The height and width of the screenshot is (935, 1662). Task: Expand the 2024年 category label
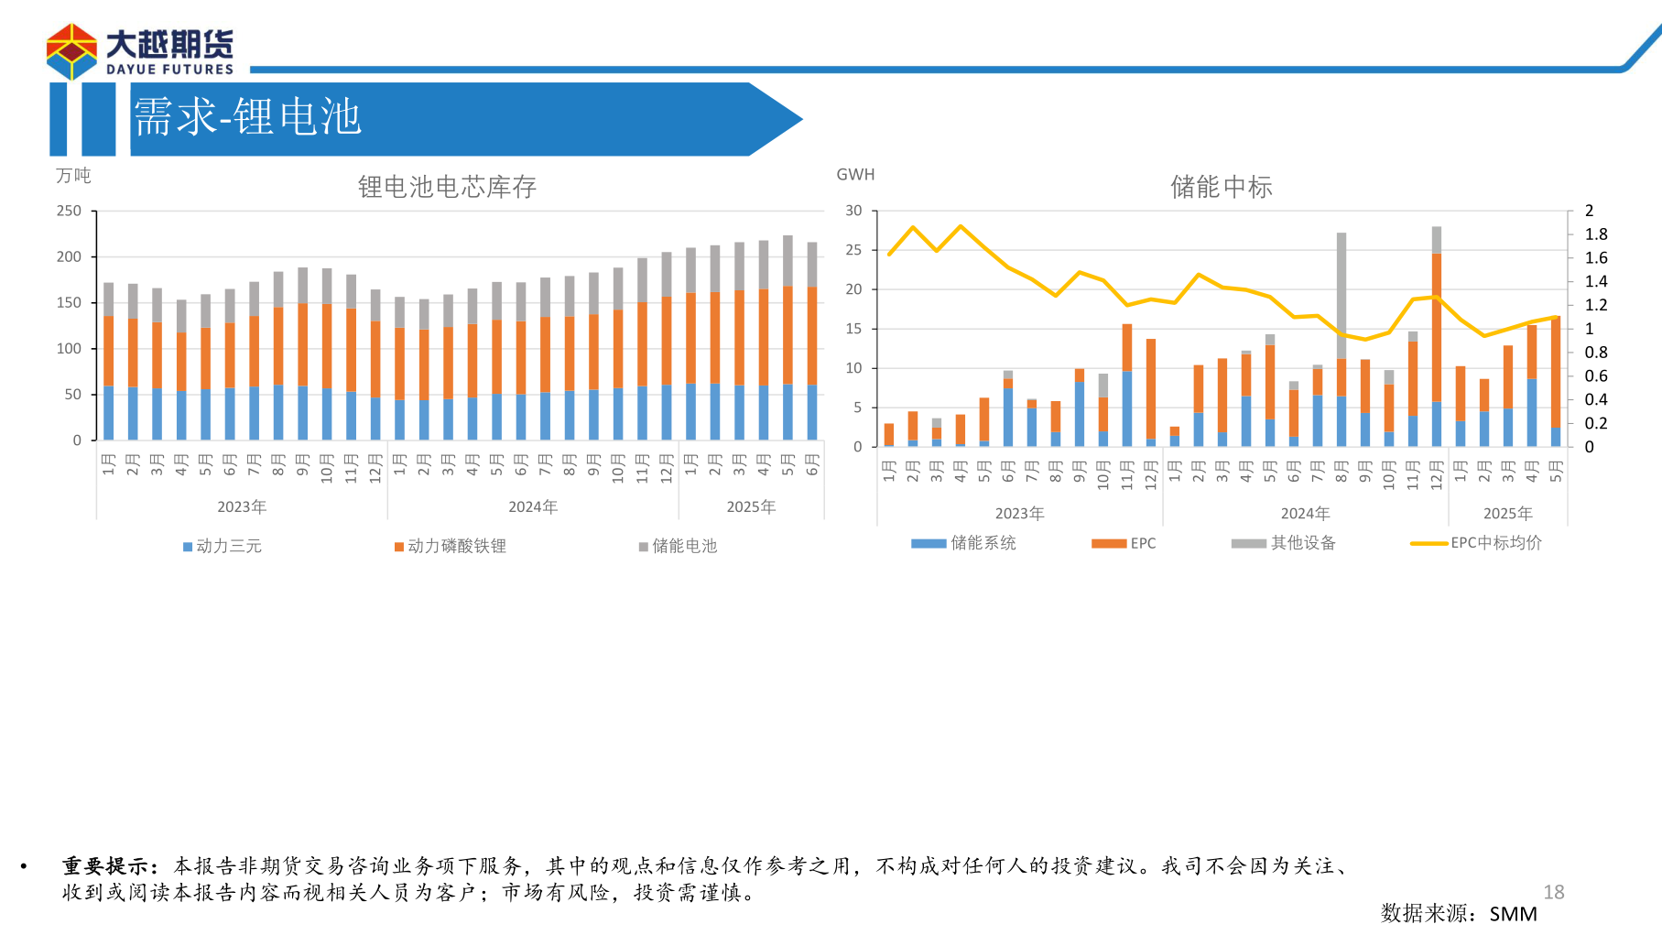pos(531,505)
